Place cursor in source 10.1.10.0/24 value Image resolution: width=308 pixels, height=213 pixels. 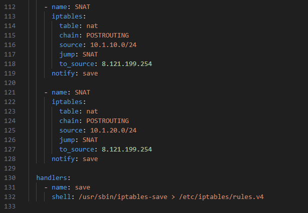[x=113, y=45]
